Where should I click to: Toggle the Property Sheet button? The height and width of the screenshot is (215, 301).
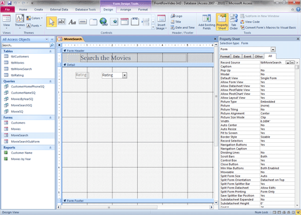(x=222, y=22)
